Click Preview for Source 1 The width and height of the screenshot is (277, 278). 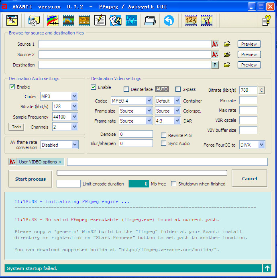249,44
